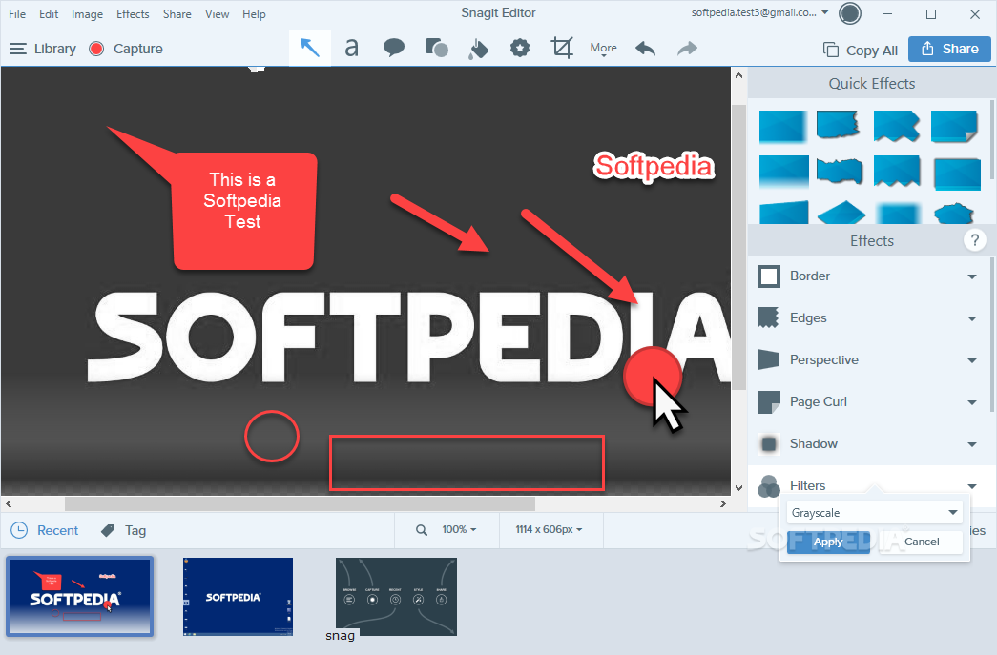Click the Undo arrow
This screenshot has height=655, width=997.
tap(645, 49)
